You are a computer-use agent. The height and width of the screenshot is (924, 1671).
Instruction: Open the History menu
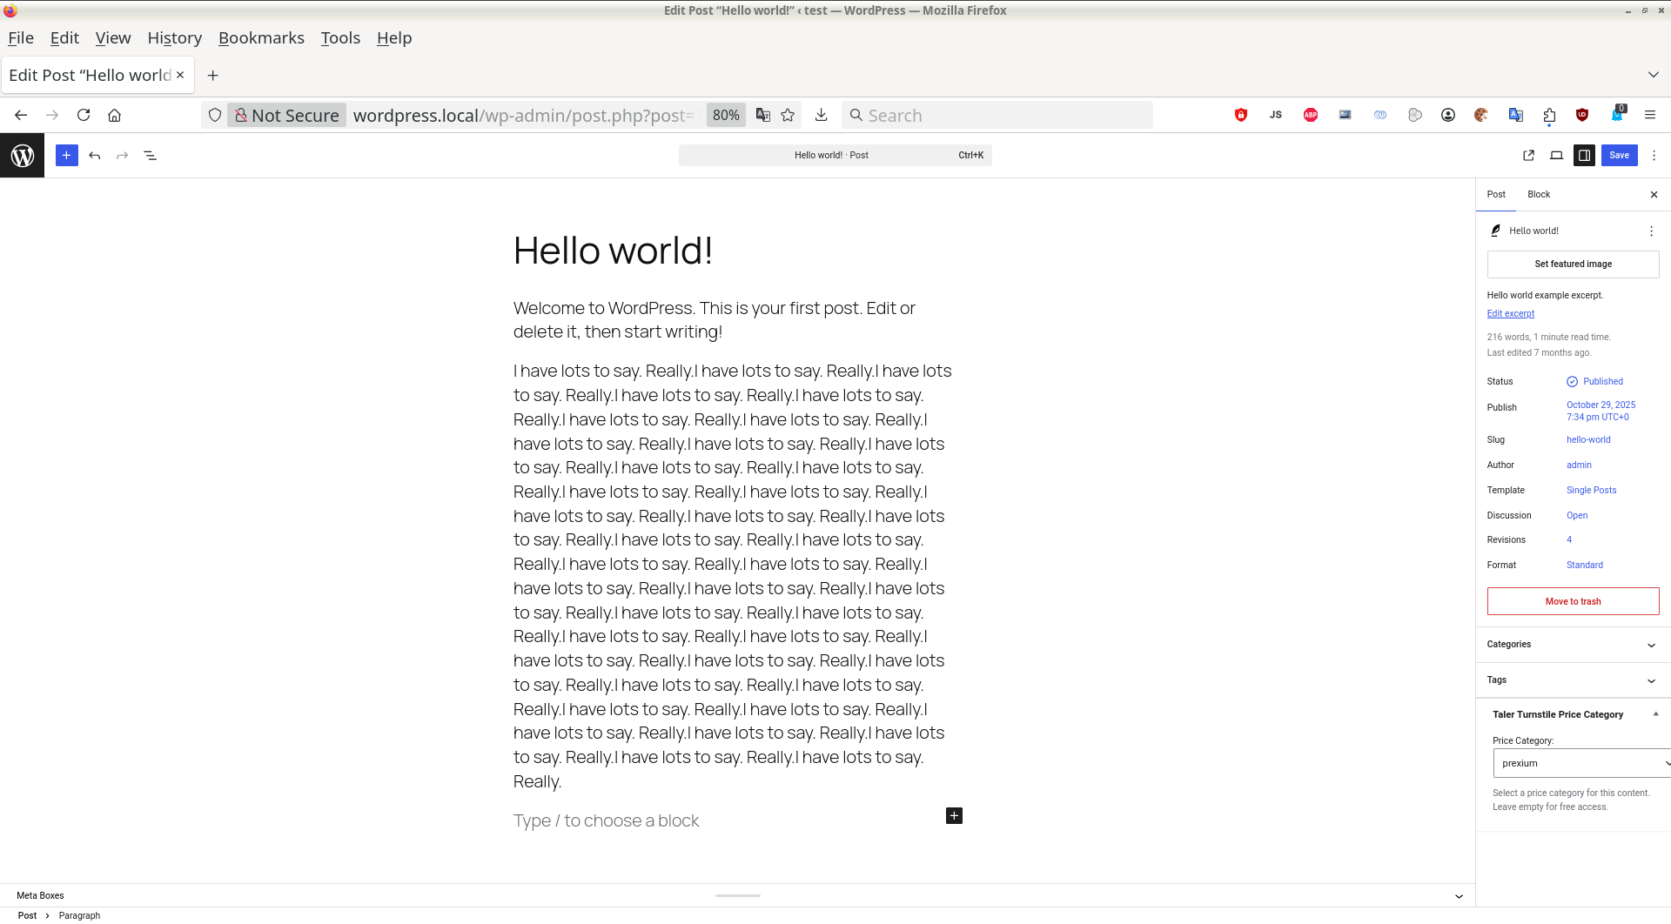point(175,38)
